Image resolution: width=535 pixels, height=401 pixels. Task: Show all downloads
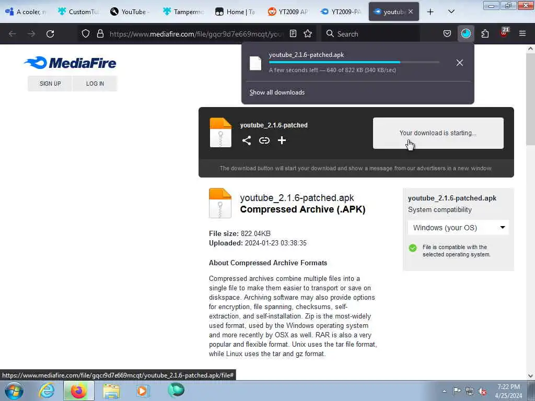tap(277, 92)
